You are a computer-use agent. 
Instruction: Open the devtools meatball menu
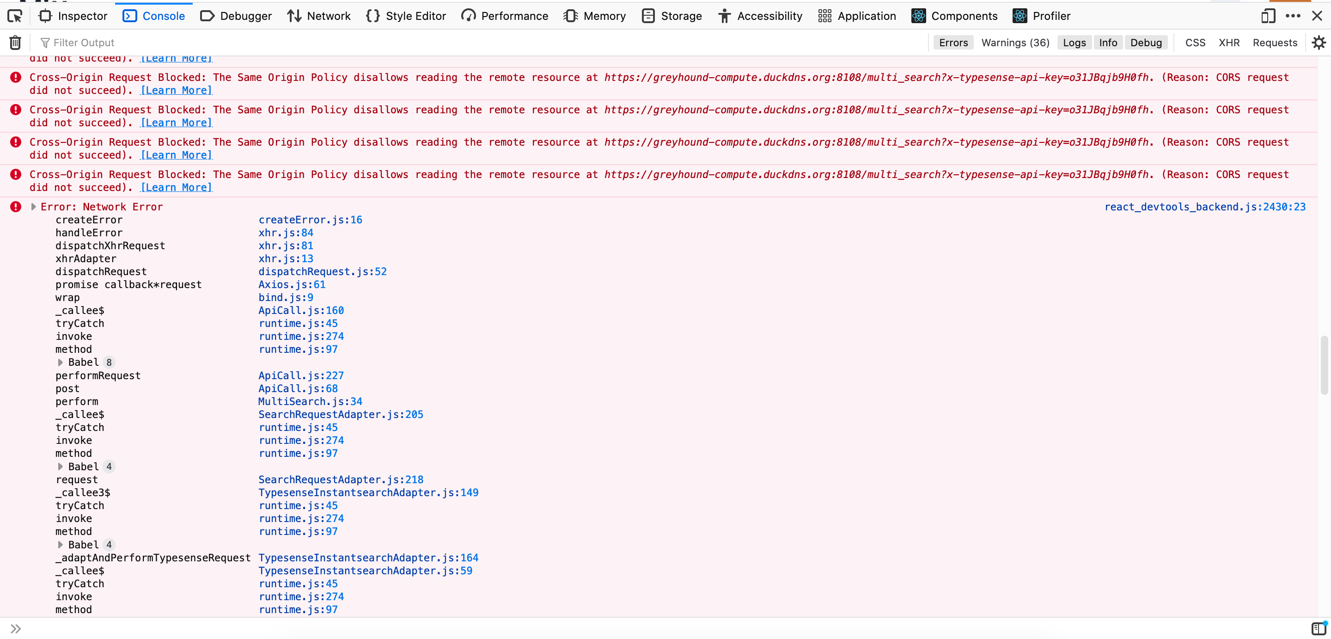click(1293, 16)
